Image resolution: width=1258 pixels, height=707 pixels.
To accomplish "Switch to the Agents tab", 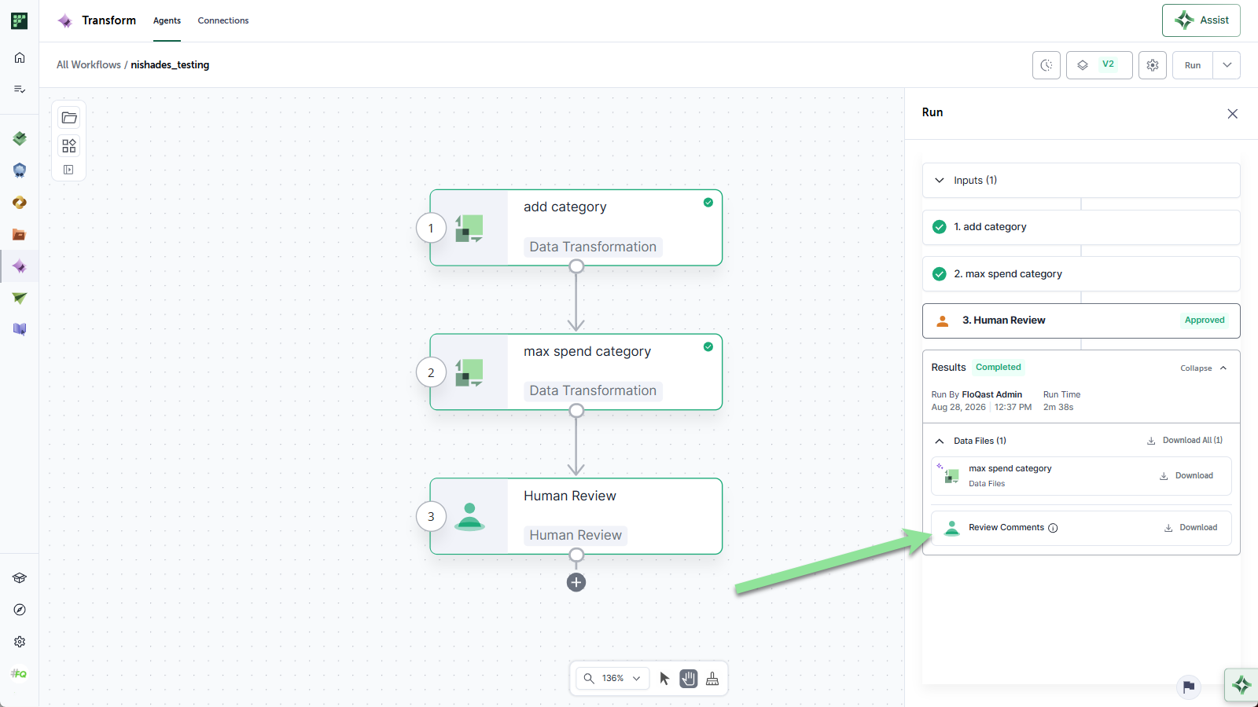I will pyautogui.click(x=167, y=21).
